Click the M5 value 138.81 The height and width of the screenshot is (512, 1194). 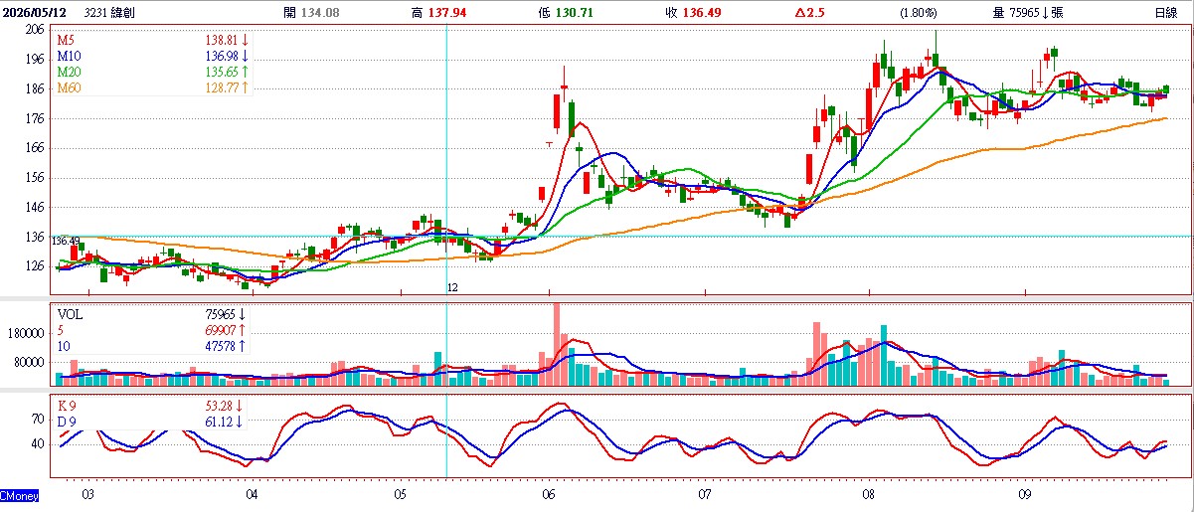(x=222, y=39)
